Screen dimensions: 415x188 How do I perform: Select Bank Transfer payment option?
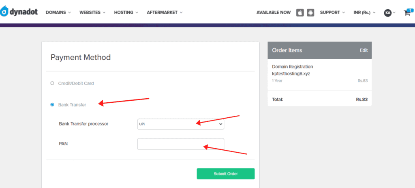(x=52, y=105)
